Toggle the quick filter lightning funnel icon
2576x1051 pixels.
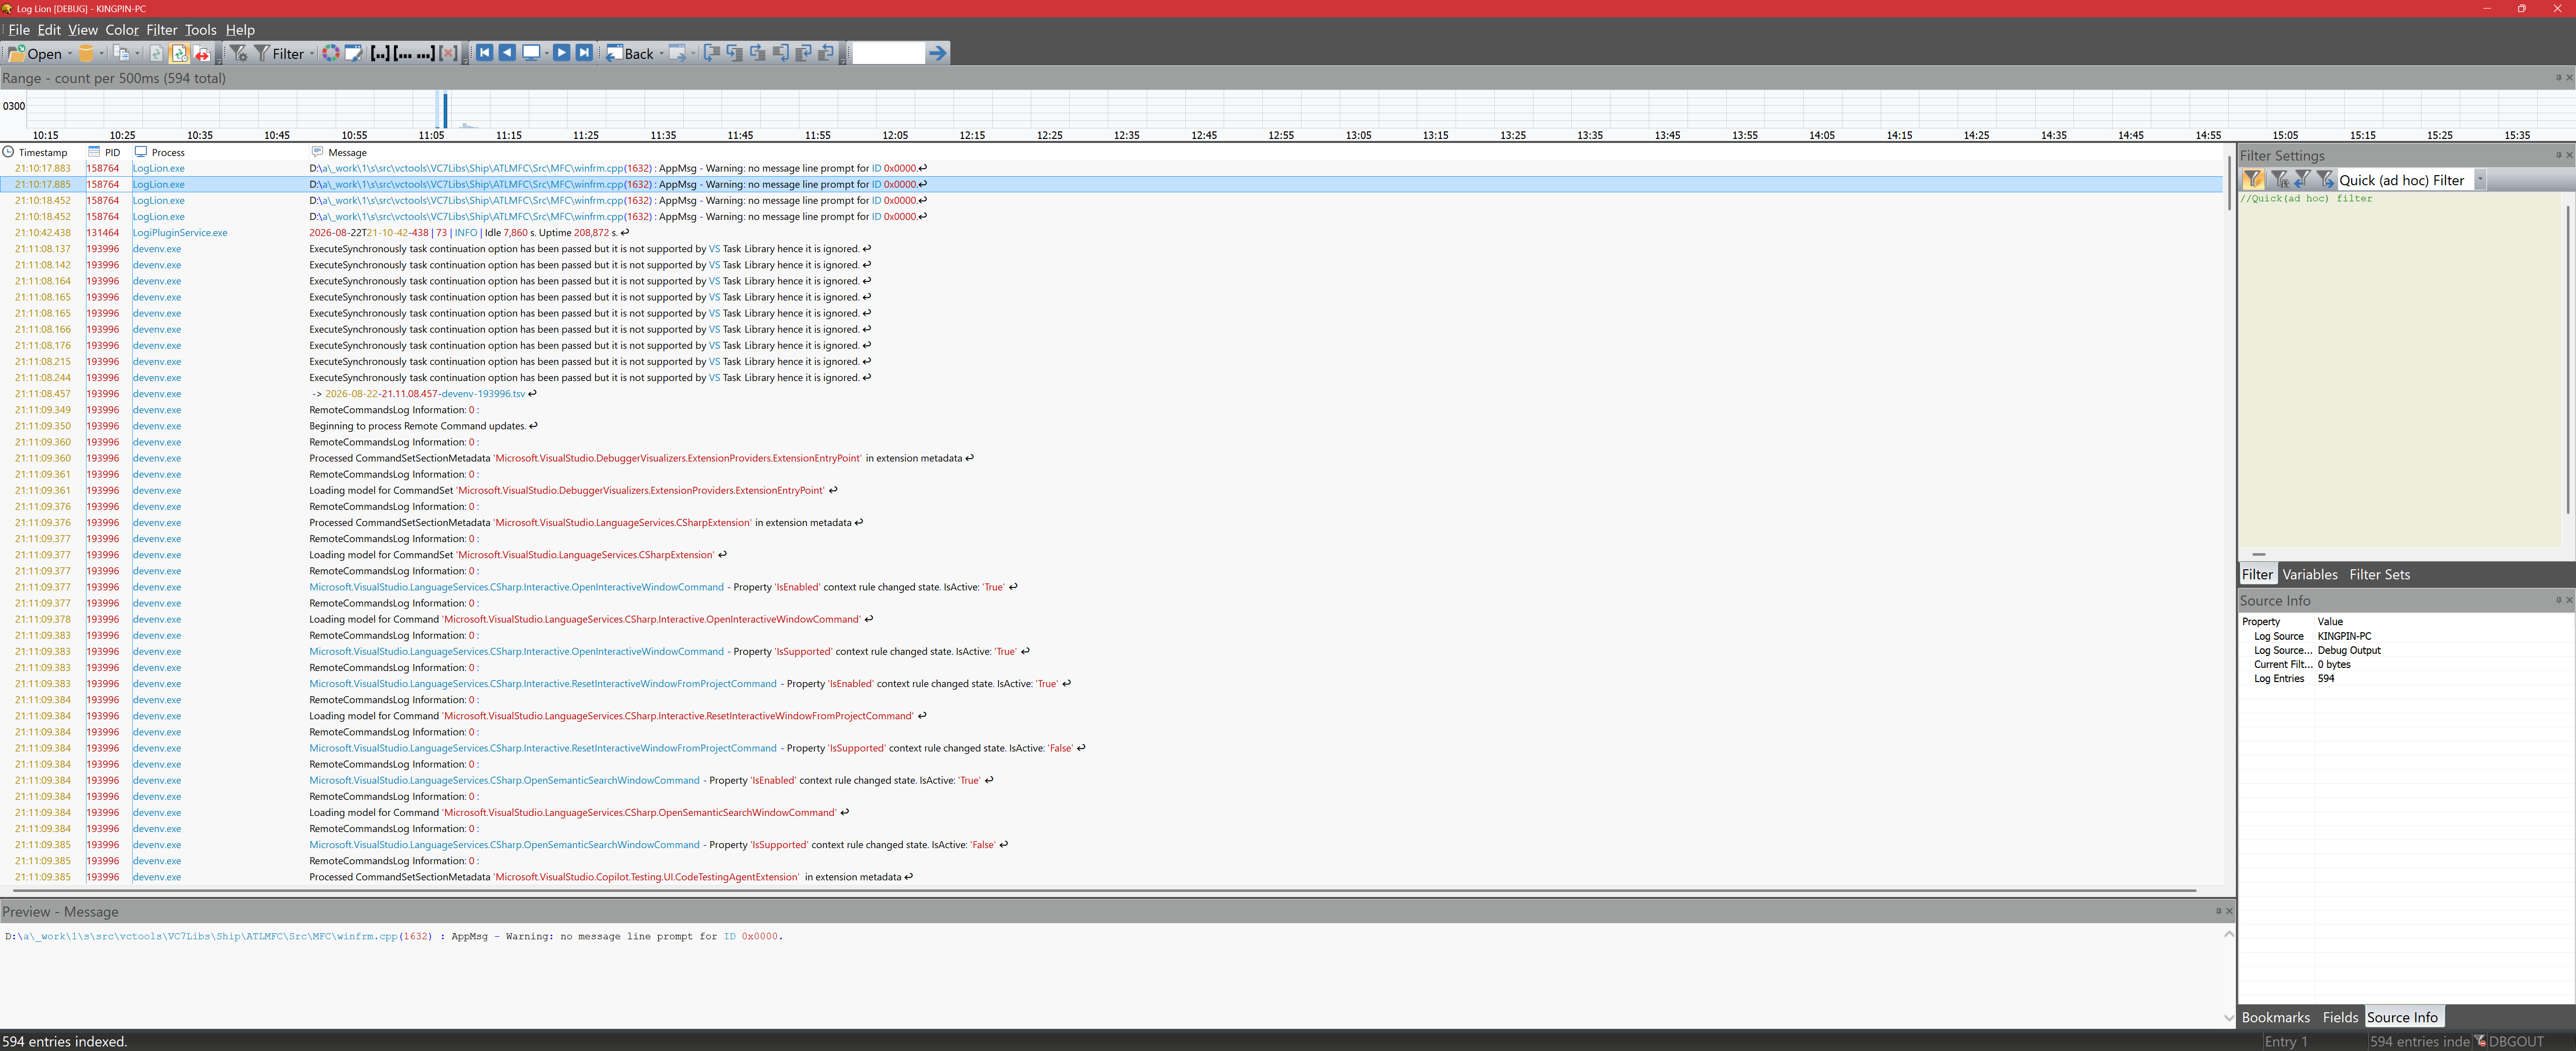(x=2253, y=179)
